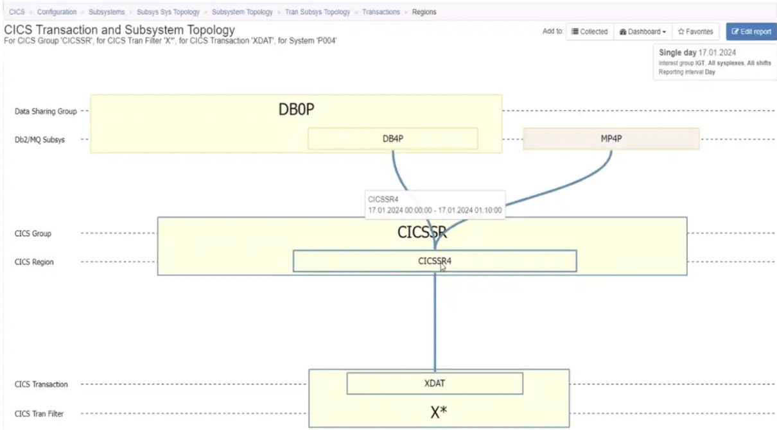Click the Data Sharing Group row label
777x430 pixels.
46,111
